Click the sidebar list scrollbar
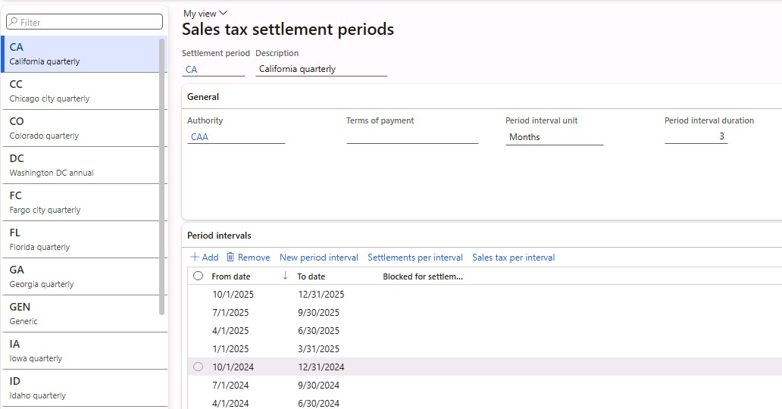Viewport: 782px width, 409px height. (x=161, y=176)
